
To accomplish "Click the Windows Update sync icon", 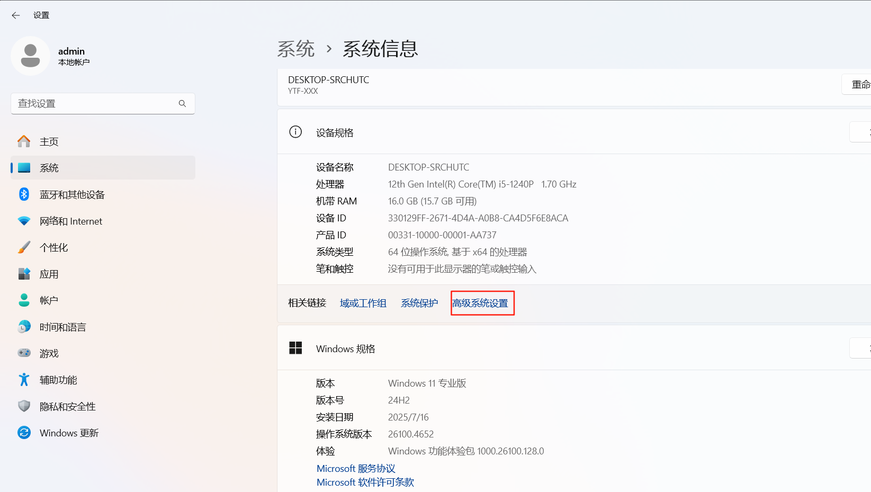I will click(24, 433).
